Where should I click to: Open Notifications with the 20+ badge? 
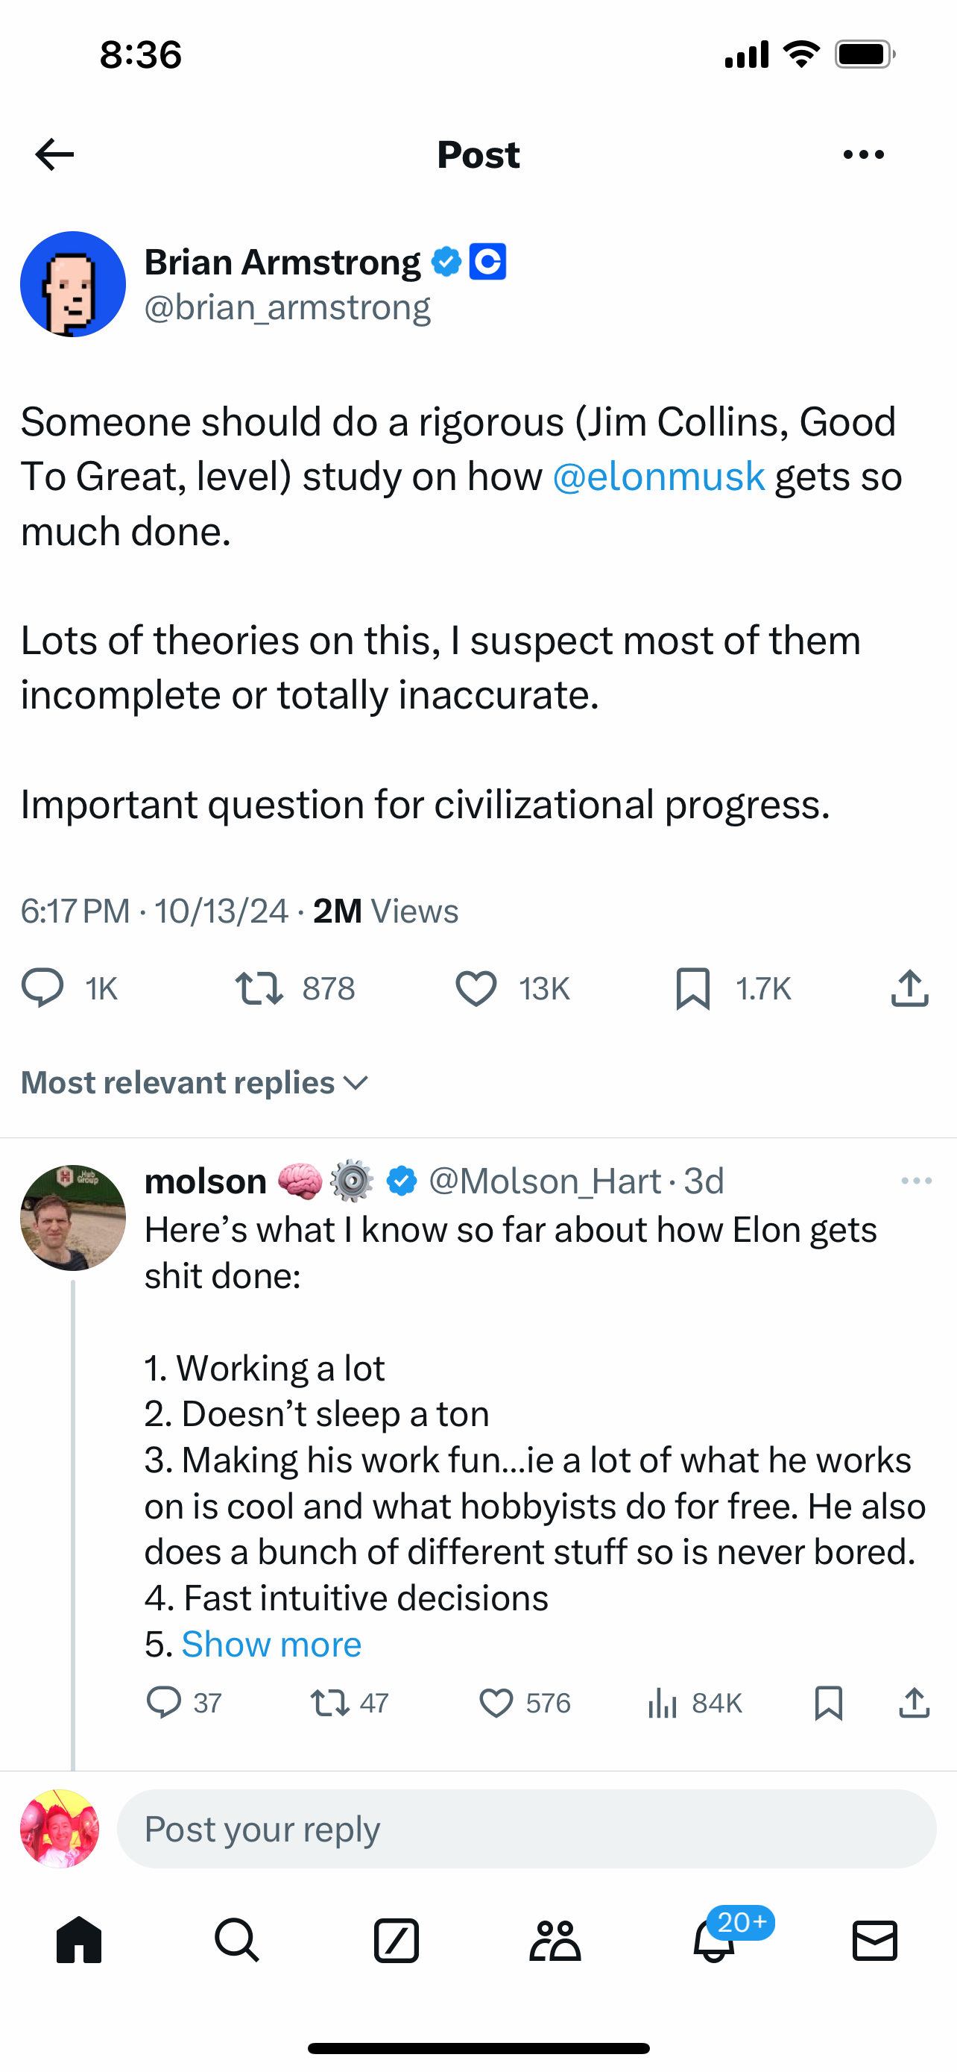pyautogui.click(x=714, y=1940)
